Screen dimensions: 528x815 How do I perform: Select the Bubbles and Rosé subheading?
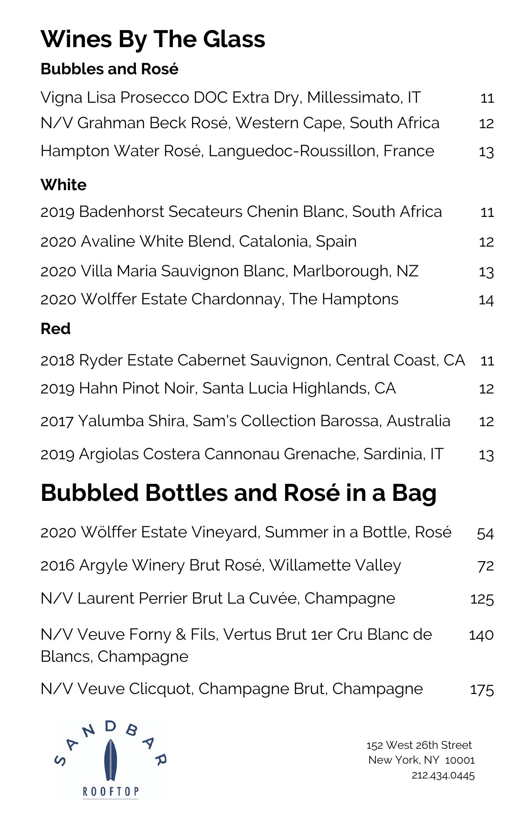point(109,69)
